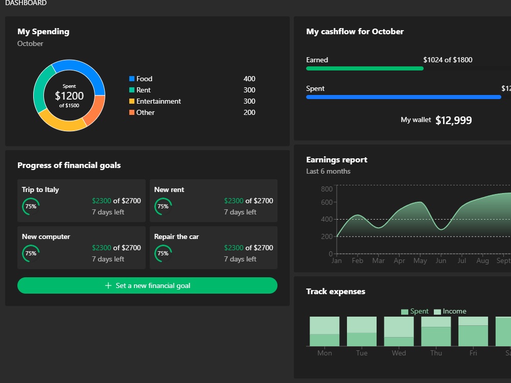Click $2300 of $2700 in Trip to Italy
This screenshot has height=383, width=511.
pyautogui.click(x=117, y=201)
